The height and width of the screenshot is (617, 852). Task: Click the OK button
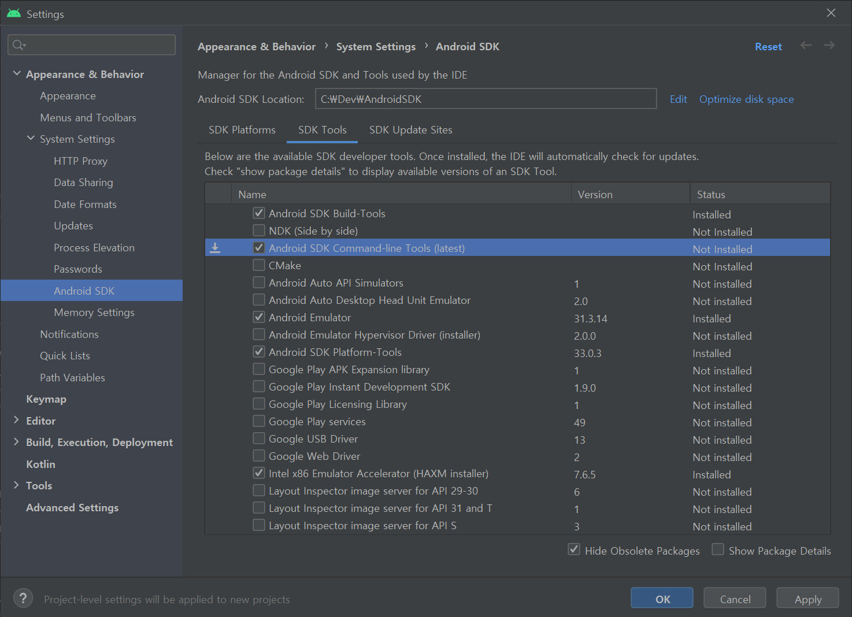click(662, 599)
